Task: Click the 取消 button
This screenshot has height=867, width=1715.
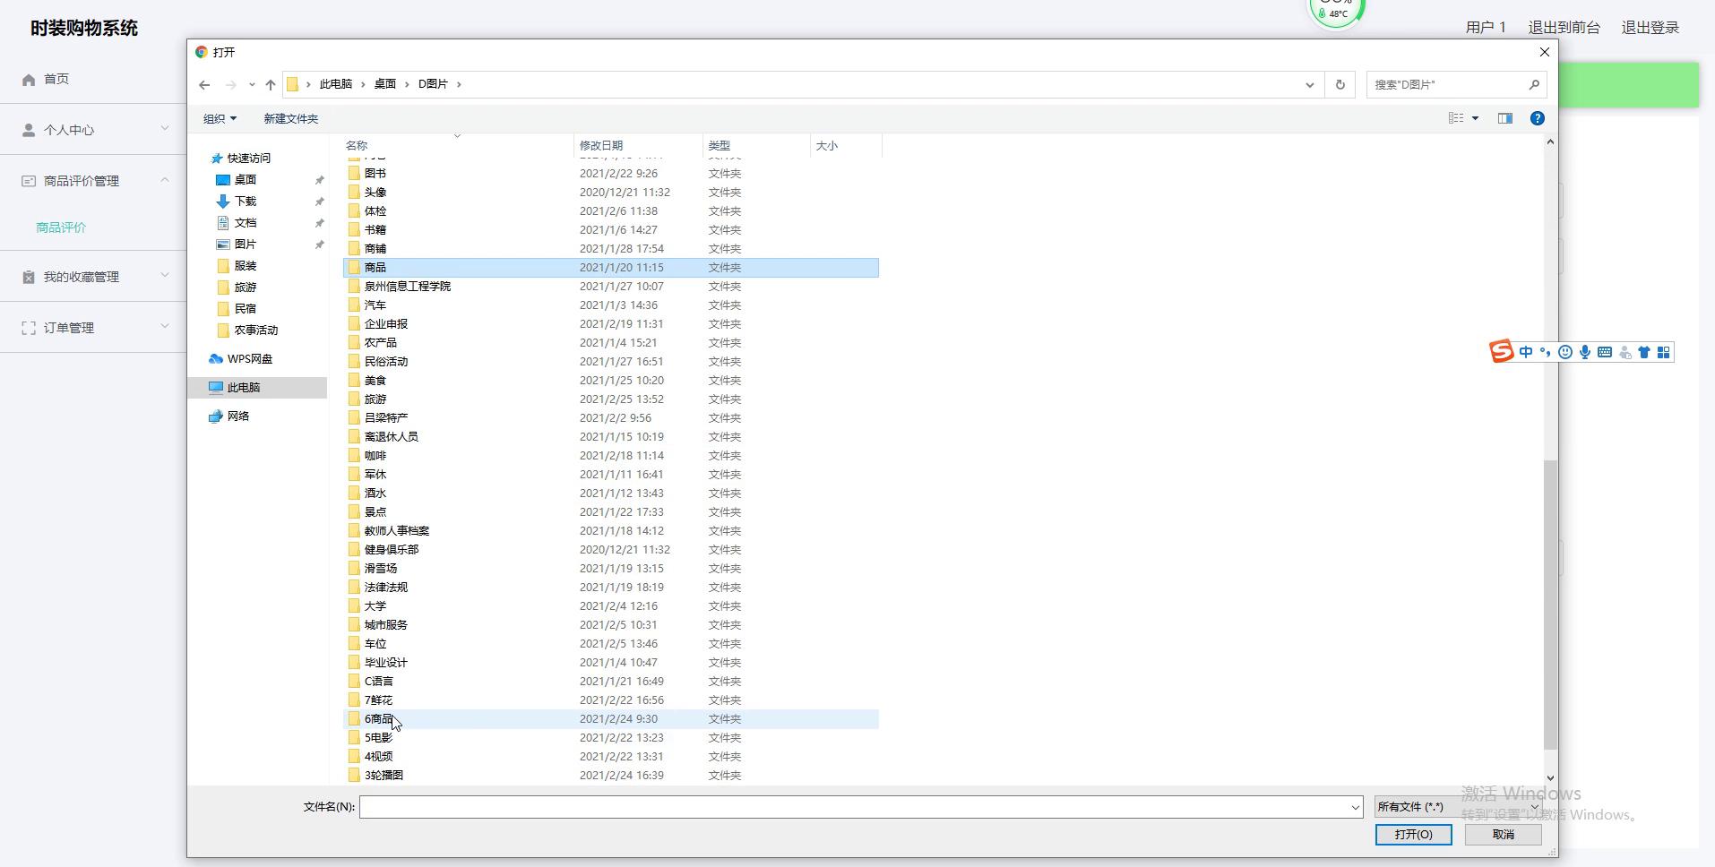Action: point(1503,834)
